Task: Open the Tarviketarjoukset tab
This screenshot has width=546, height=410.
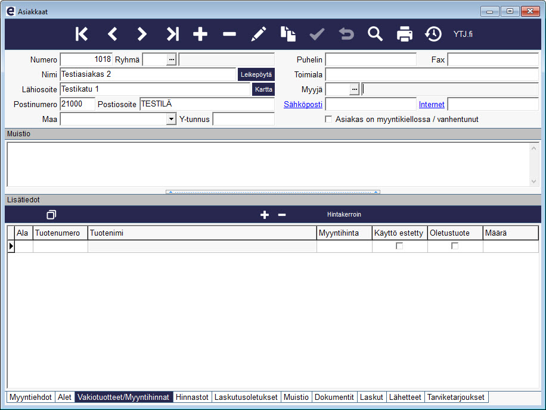Action: [456, 397]
